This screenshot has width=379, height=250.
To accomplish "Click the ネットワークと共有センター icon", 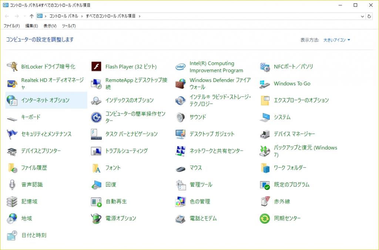I will 180,151.
